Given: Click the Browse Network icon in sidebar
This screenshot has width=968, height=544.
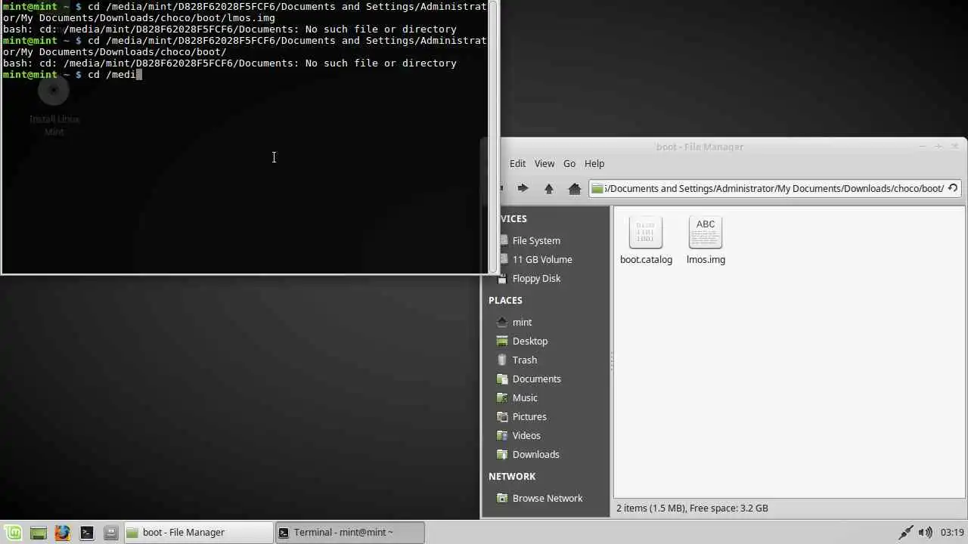Looking at the screenshot, I should click(502, 498).
